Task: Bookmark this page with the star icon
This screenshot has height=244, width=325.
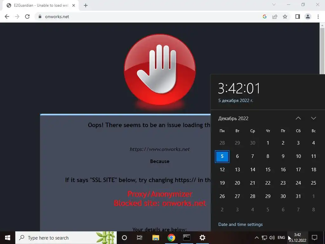Action: pos(285,17)
